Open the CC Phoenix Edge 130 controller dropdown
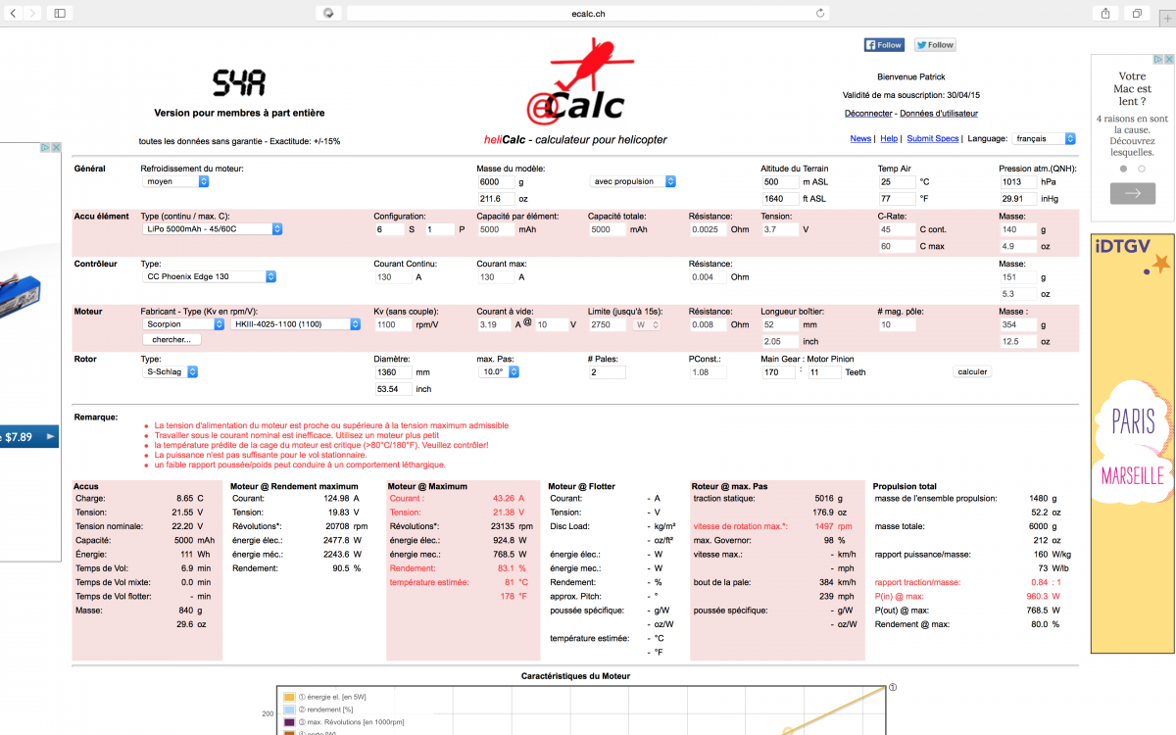Image resolution: width=1176 pixels, height=735 pixels. [x=212, y=276]
